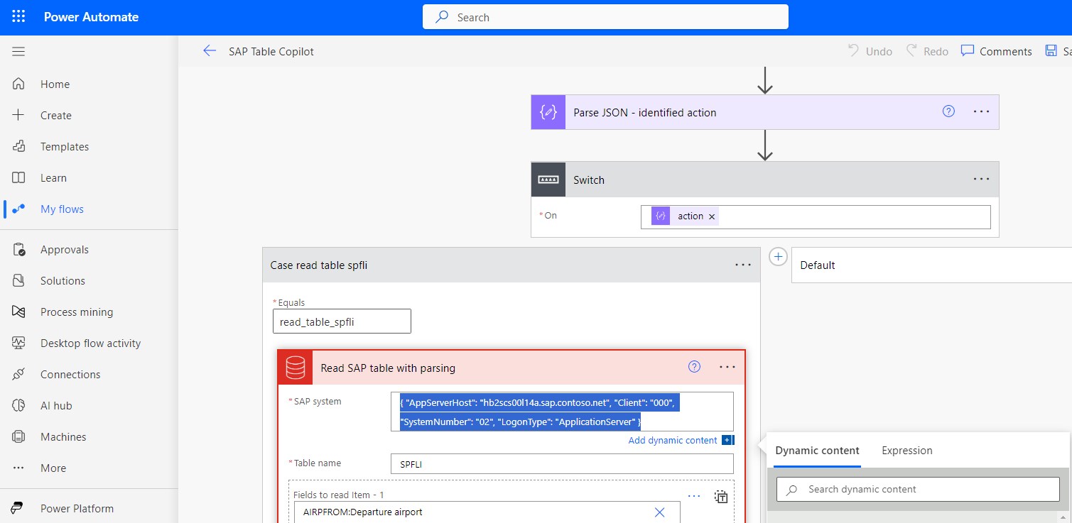The width and height of the screenshot is (1072, 523).
Task: Open Solutions in the sidebar
Action: 63,280
